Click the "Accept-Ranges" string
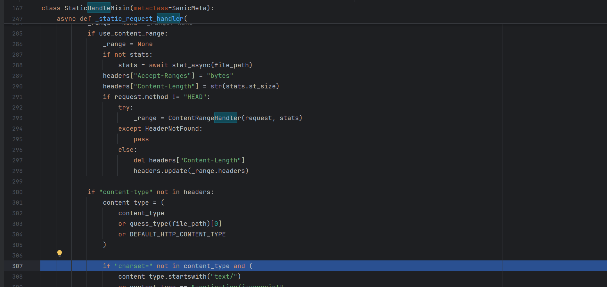The height and width of the screenshot is (287, 607). click(x=162, y=76)
